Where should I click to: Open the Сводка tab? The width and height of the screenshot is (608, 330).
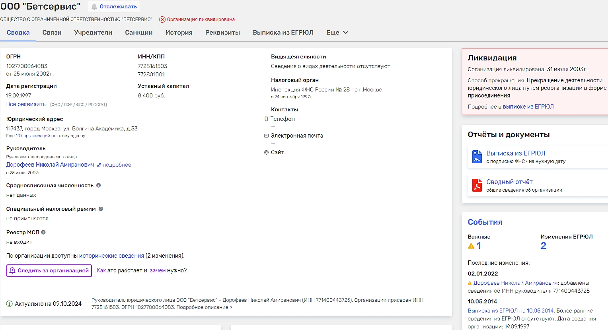tap(18, 33)
